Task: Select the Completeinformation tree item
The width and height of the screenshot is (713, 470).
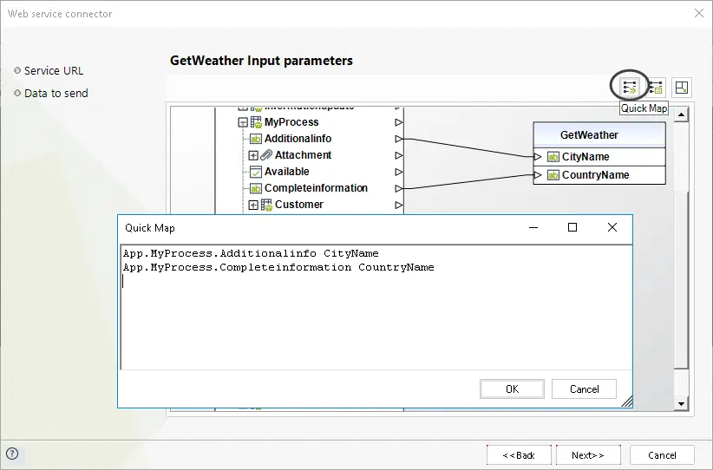Action: [316, 188]
